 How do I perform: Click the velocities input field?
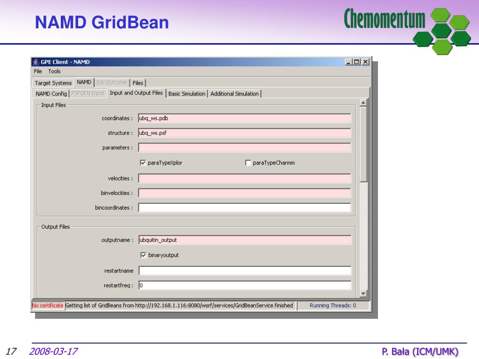244,178
